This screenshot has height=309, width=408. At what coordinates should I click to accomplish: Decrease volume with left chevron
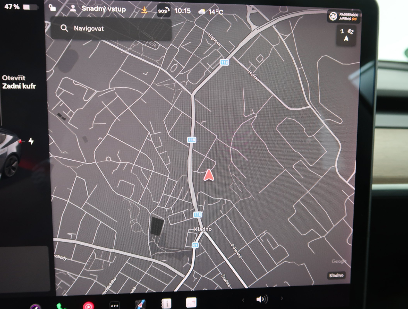[x=243, y=300]
